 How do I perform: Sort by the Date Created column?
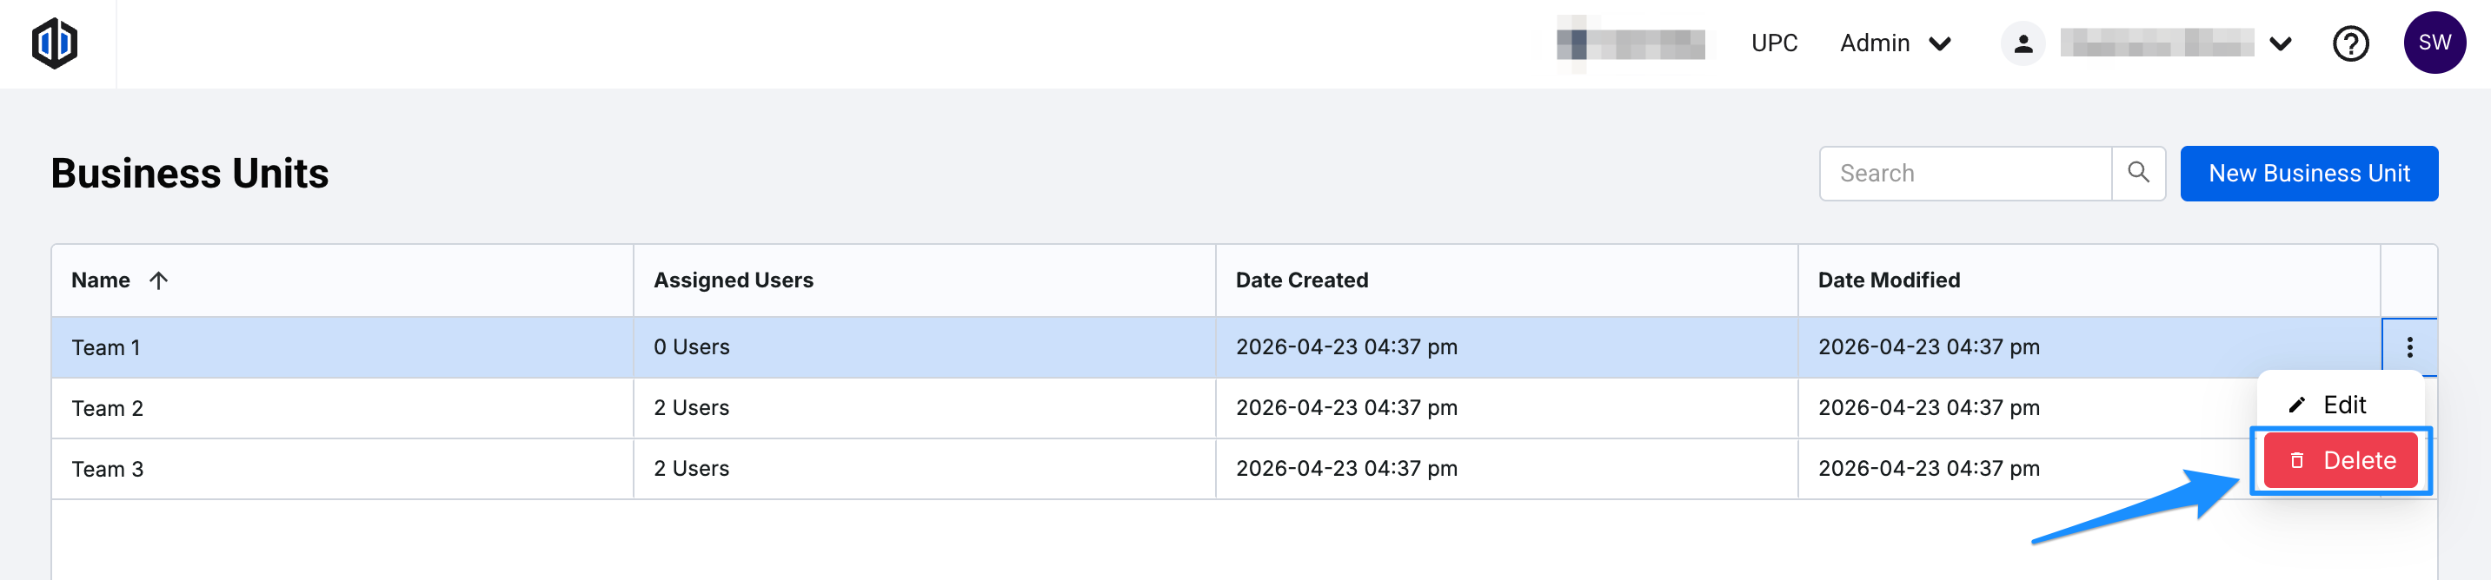point(1302,280)
